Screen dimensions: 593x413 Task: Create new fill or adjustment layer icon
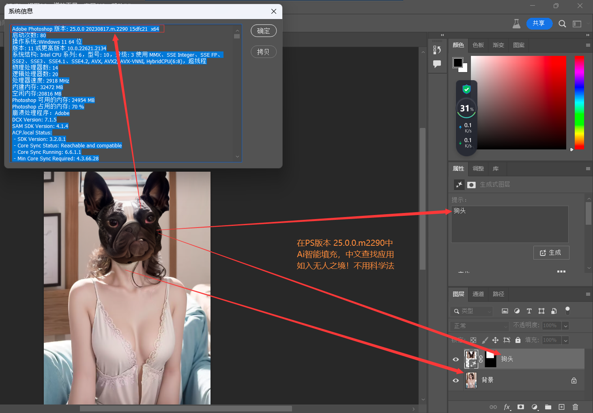coord(535,407)
